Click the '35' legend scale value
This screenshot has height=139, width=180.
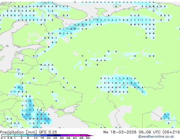68,138
